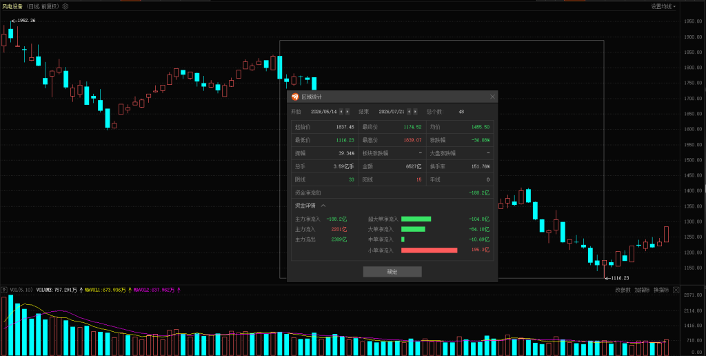Click the 结束 date field 2026/07/21
The image size is (706, 356).
(392, 112)
